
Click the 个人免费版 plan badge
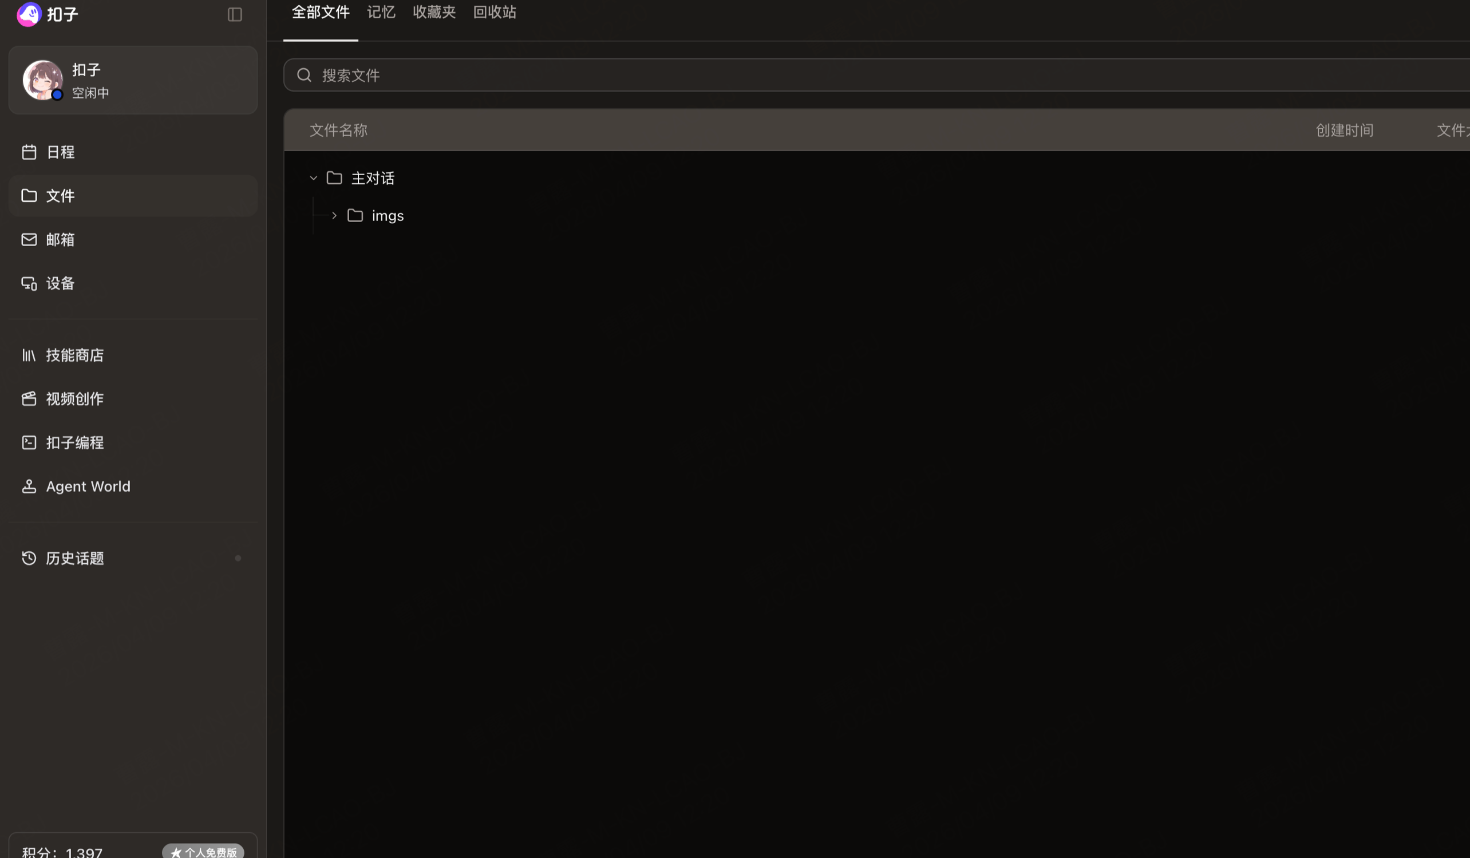coord(203,852)
